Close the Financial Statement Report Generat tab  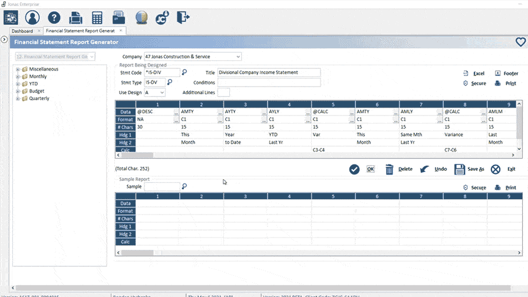click(x=121, y=30)
